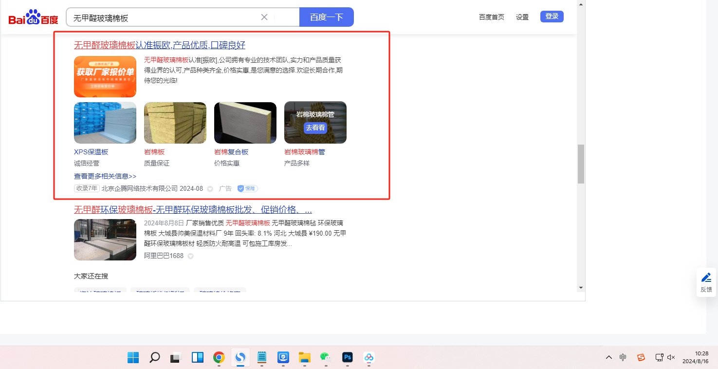Click the Baidu logo
This screenshot has height=369, width=718.
pos(33,18)
